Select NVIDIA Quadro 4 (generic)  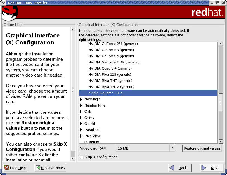[x=148, y=68]
